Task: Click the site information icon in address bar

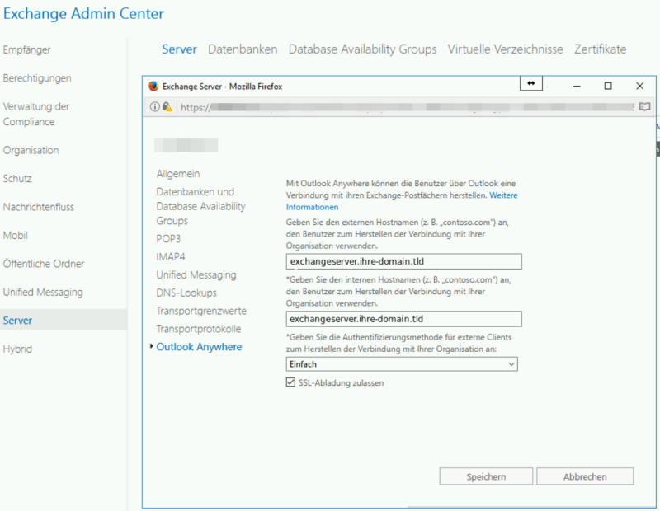Action: coord(154,107)
